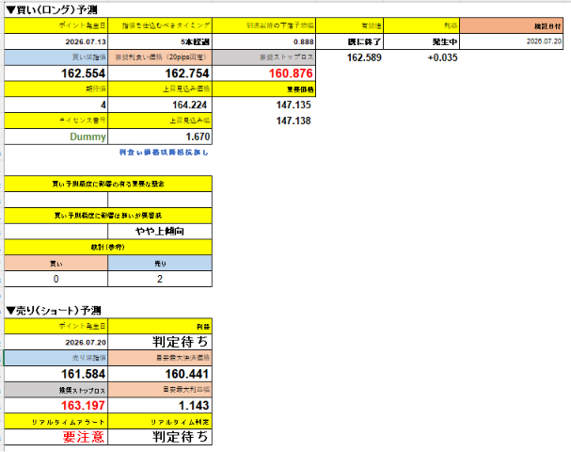Select the expected value cell '4'
571x452 pixels.
click(56, 105)
